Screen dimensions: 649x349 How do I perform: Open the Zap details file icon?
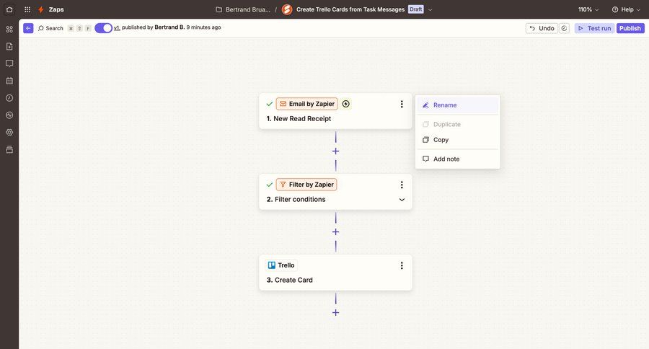[x=9, y=46]
